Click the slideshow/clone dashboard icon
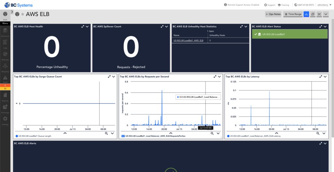 click(x=313, y=14)
